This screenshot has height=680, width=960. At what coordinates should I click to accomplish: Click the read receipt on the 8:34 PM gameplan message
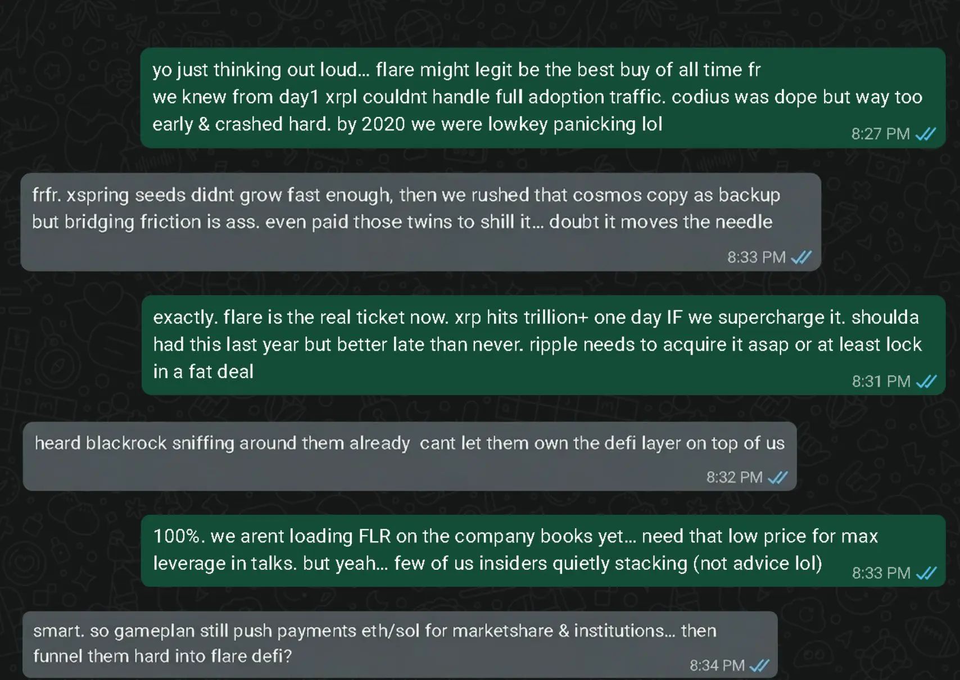click(x=758, y=665)
